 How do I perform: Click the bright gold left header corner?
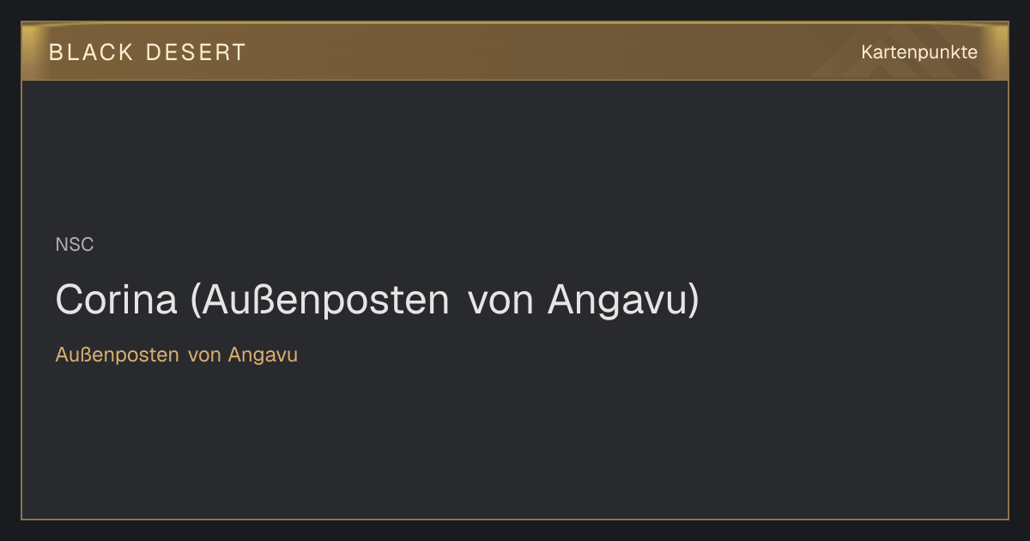pyautogui.click(x=33, y=39)
